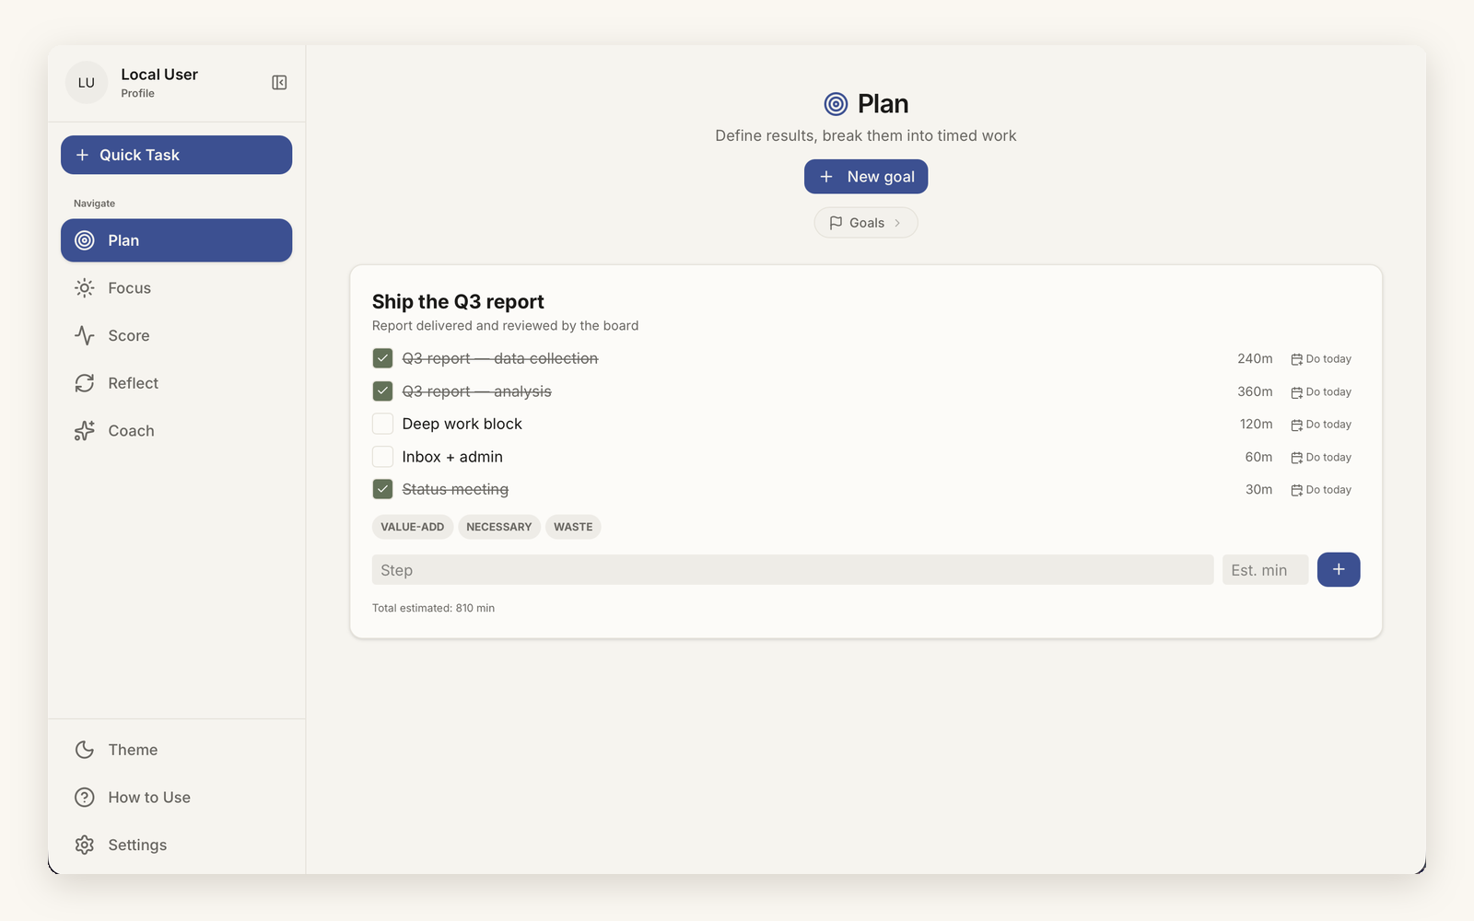Uncheck Q3 report — data collection

click(382, 358)
